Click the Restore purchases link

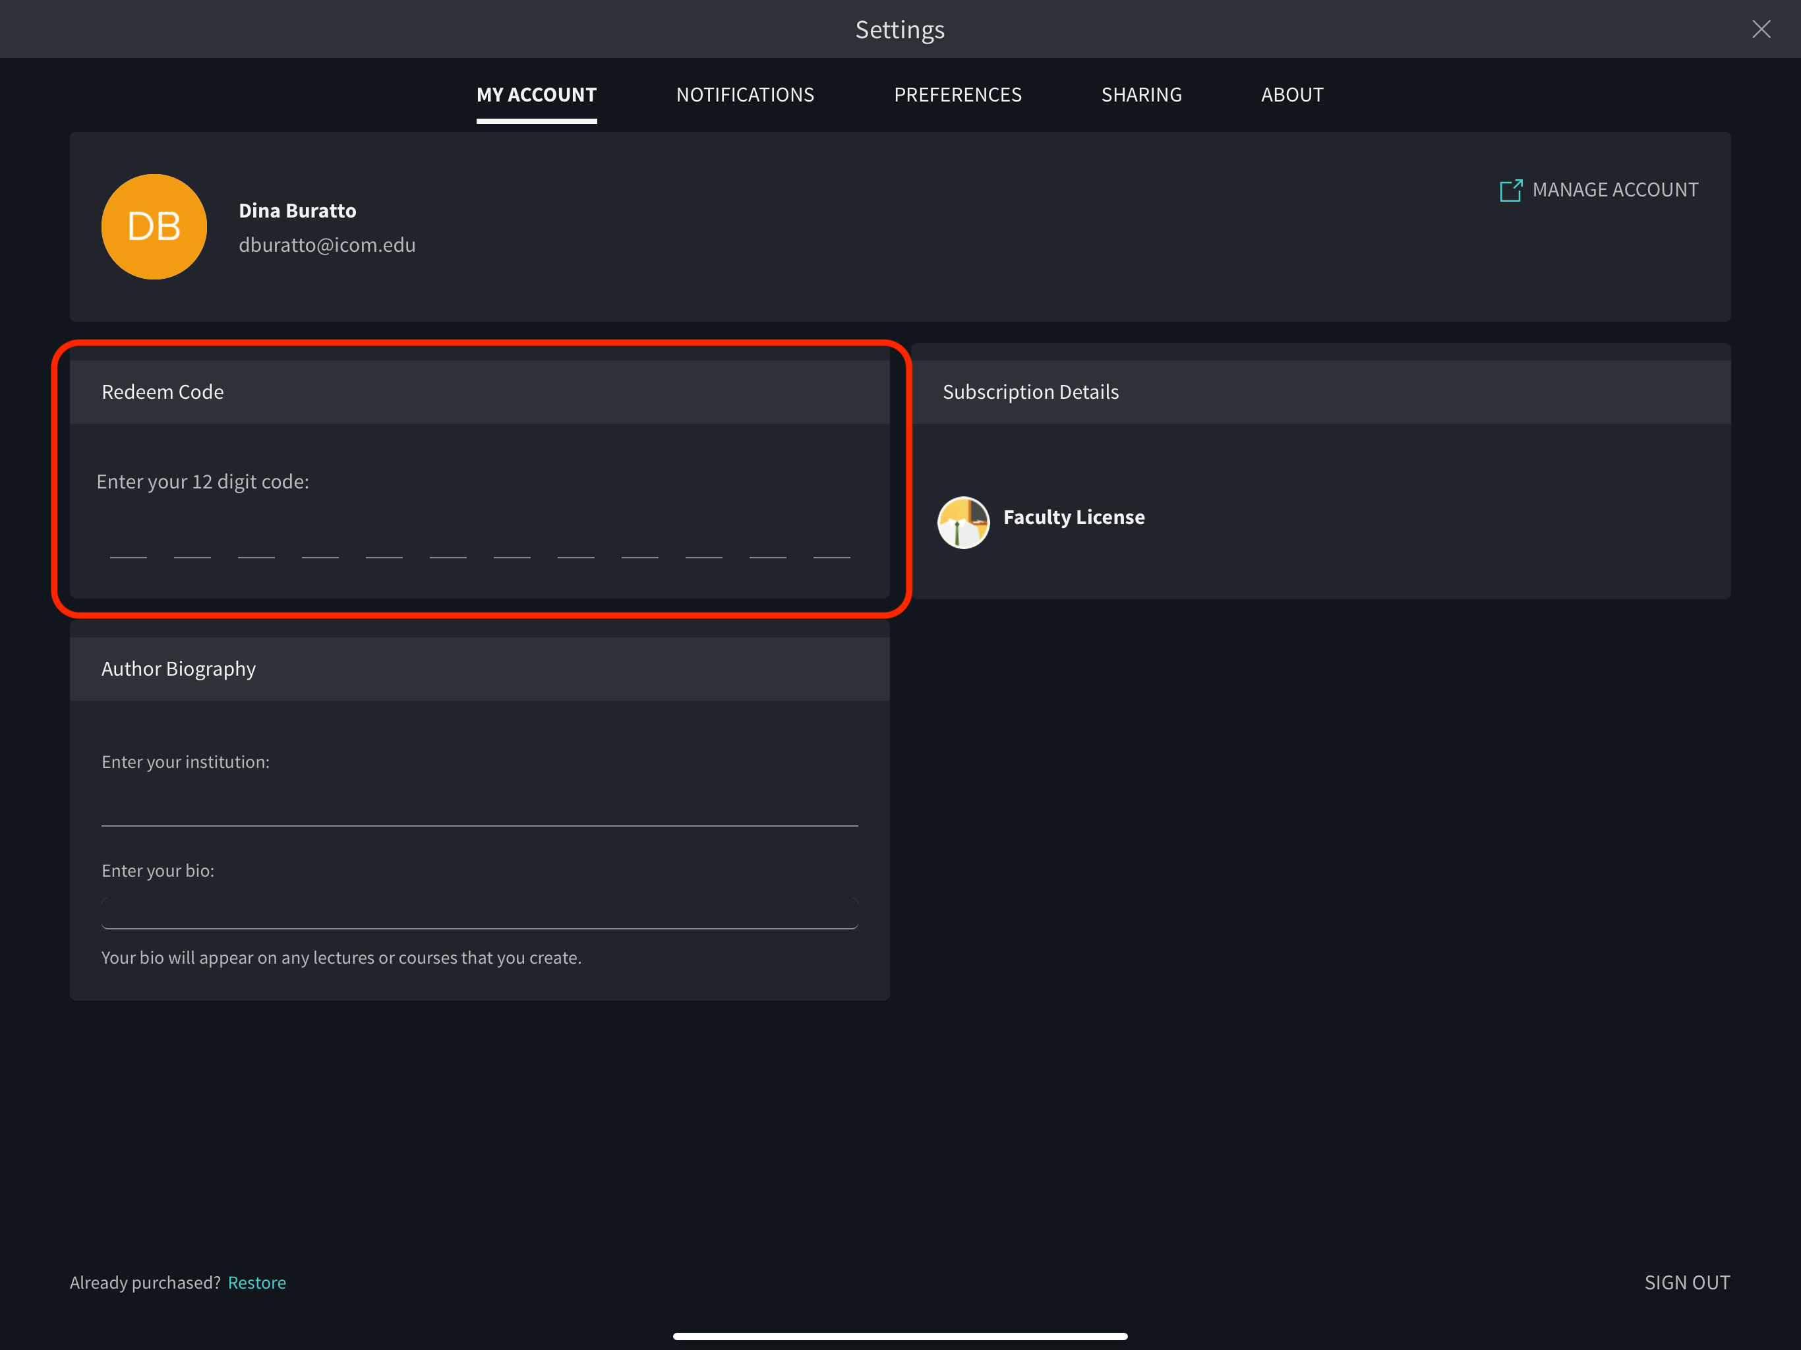(256, 1282)
